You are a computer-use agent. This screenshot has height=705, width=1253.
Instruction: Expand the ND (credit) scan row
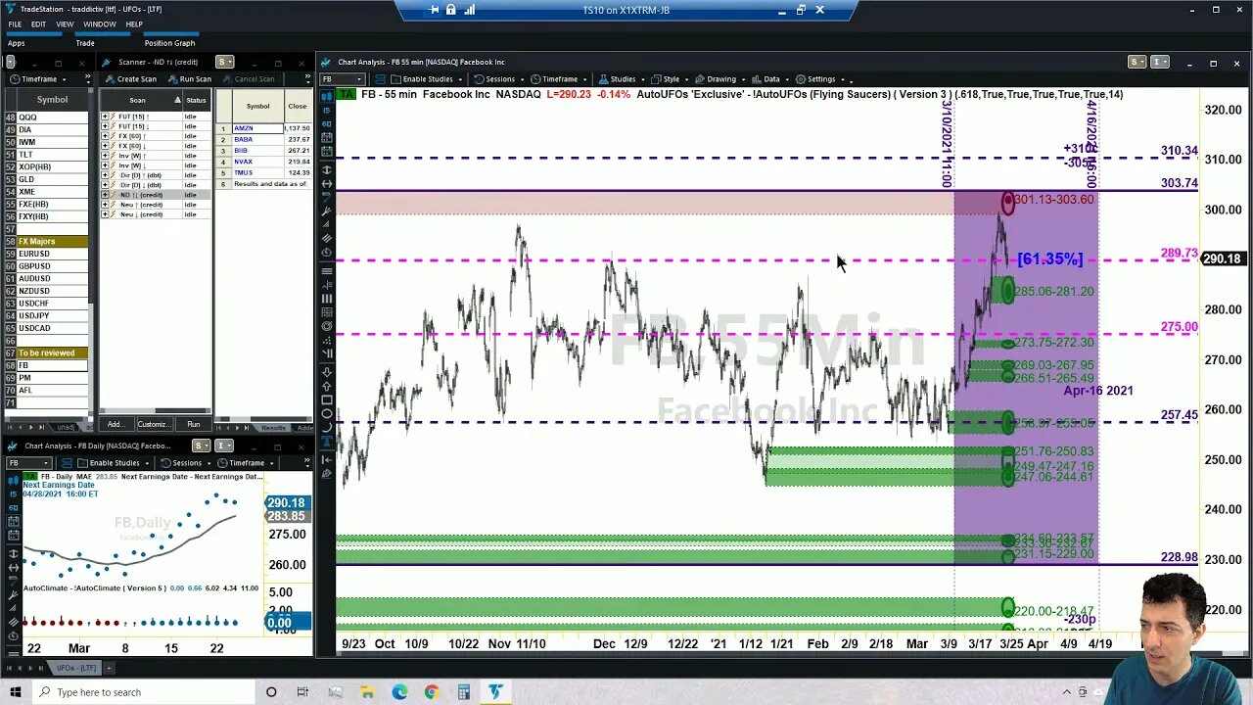pyautogui.click(x=105, y=195)
